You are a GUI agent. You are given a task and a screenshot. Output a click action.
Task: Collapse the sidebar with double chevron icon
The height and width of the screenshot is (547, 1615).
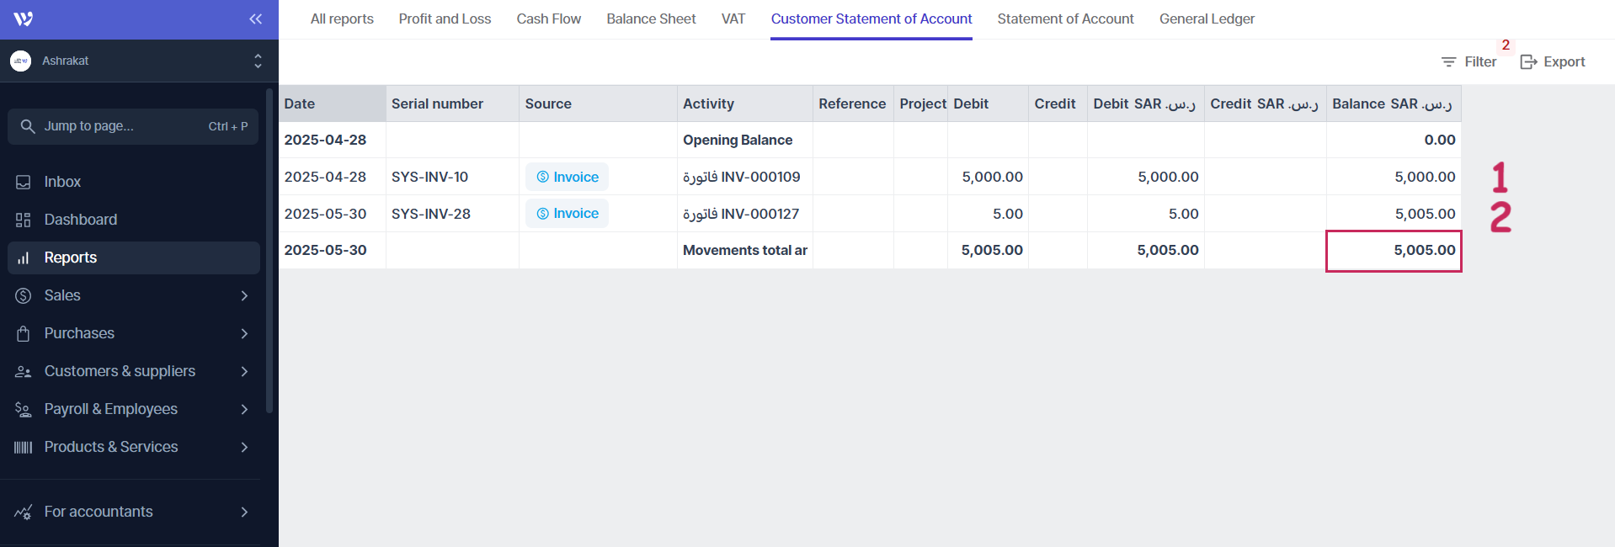click(x=255, y=19)
